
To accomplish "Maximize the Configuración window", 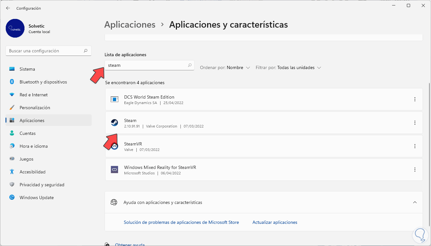I will click(408, 6).
